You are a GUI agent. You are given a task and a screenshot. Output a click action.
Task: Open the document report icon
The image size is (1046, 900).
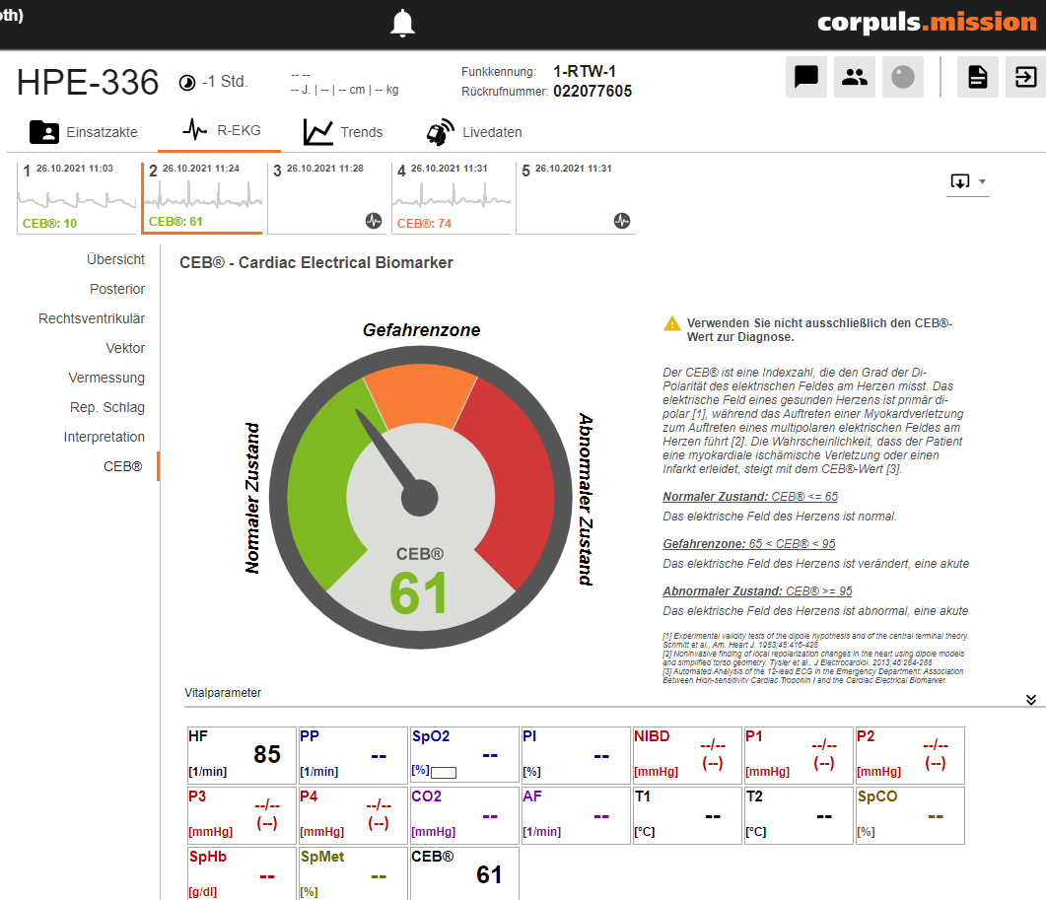(x=977, y=77)
